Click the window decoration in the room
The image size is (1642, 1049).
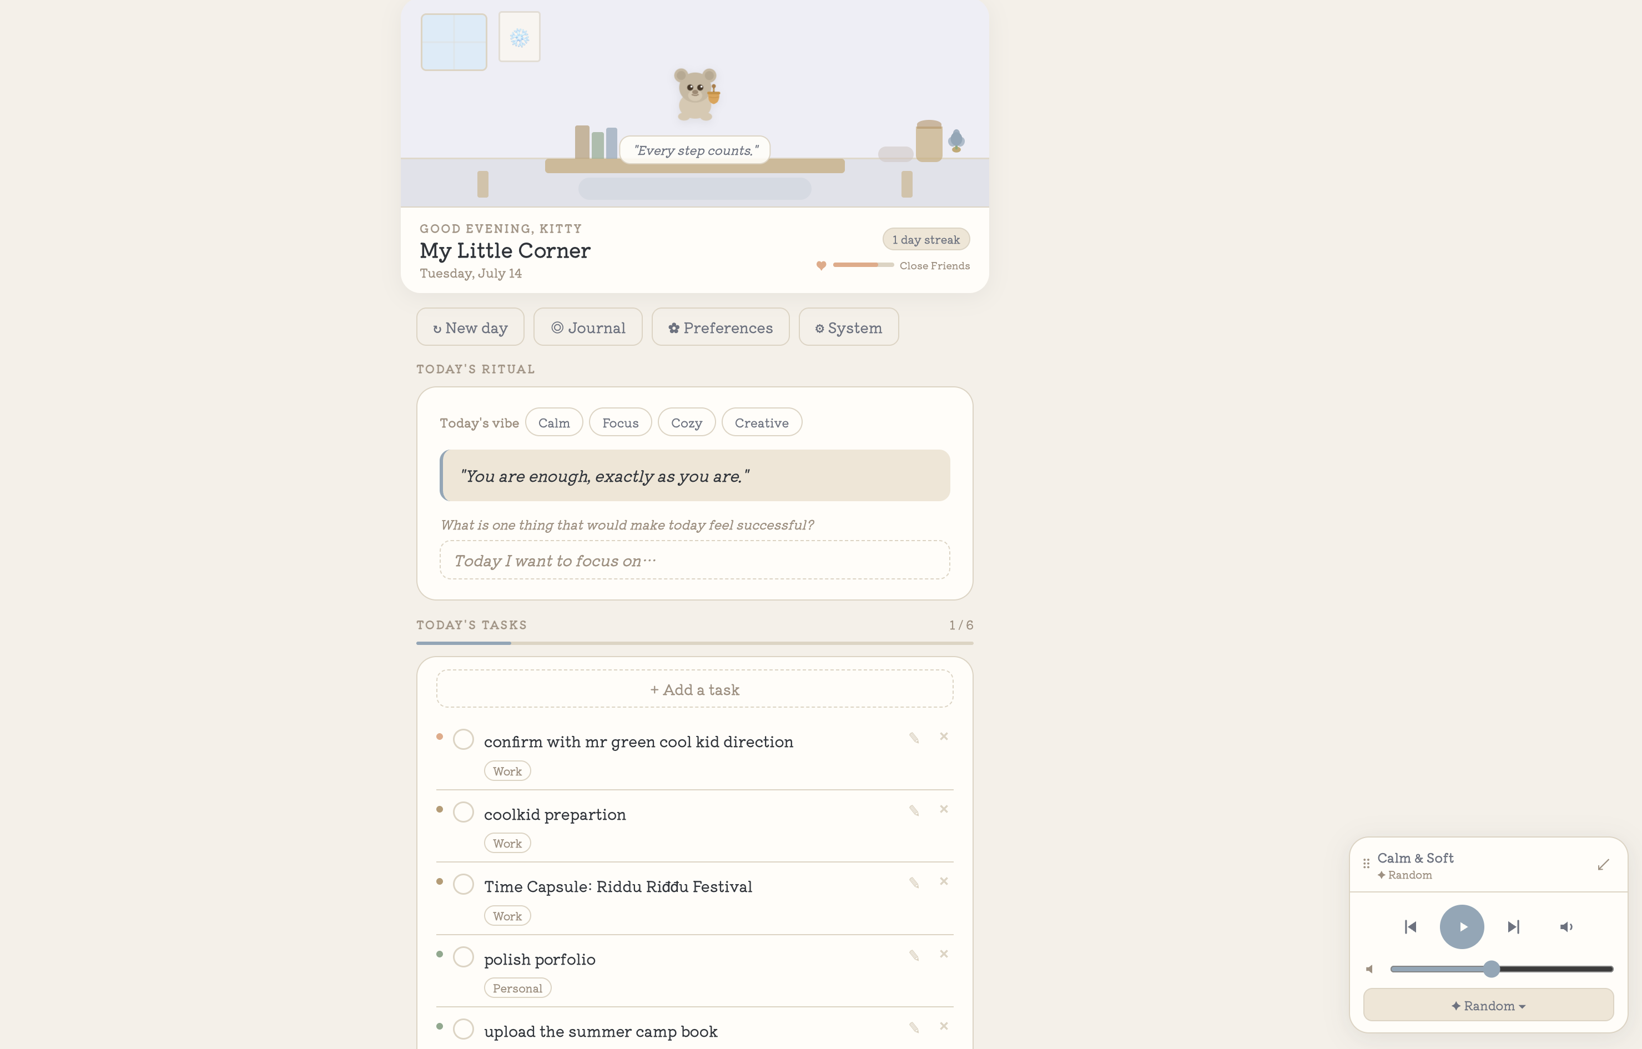[x=454, y=42]
